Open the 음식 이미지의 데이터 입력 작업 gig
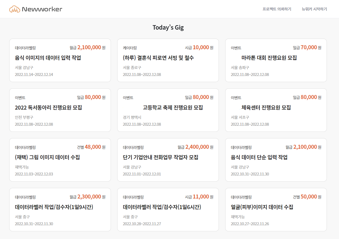The height and width of the screenshot is (239, 339). [x=48, y=58]
